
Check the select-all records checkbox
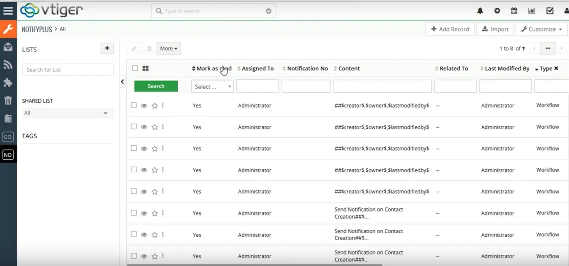(135, 68)
